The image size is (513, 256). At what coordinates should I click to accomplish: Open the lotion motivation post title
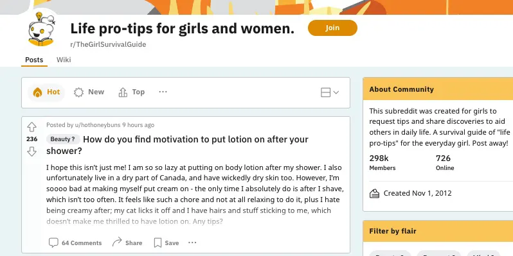point(177,145)
